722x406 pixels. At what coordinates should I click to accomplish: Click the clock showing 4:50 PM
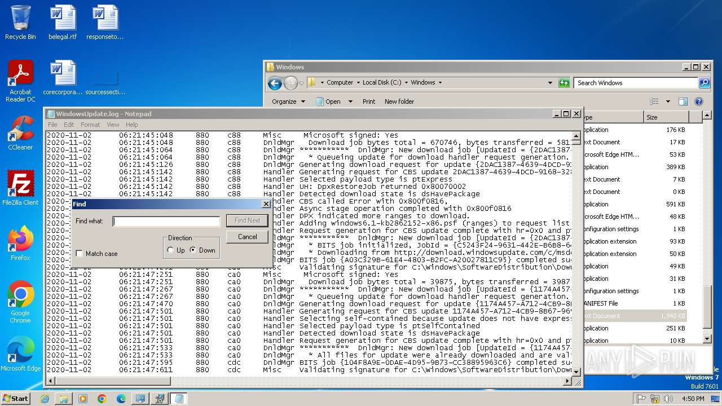pyautogui.click(x=693, y=399)
